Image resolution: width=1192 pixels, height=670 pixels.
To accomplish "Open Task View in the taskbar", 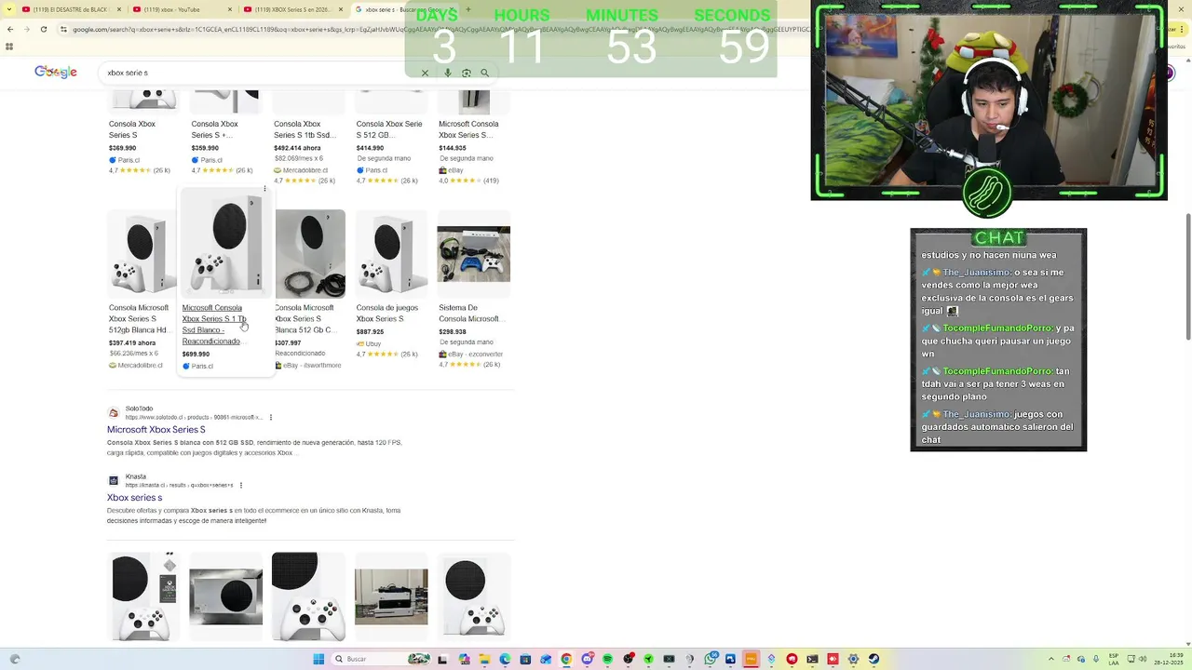I will point(442,659).
